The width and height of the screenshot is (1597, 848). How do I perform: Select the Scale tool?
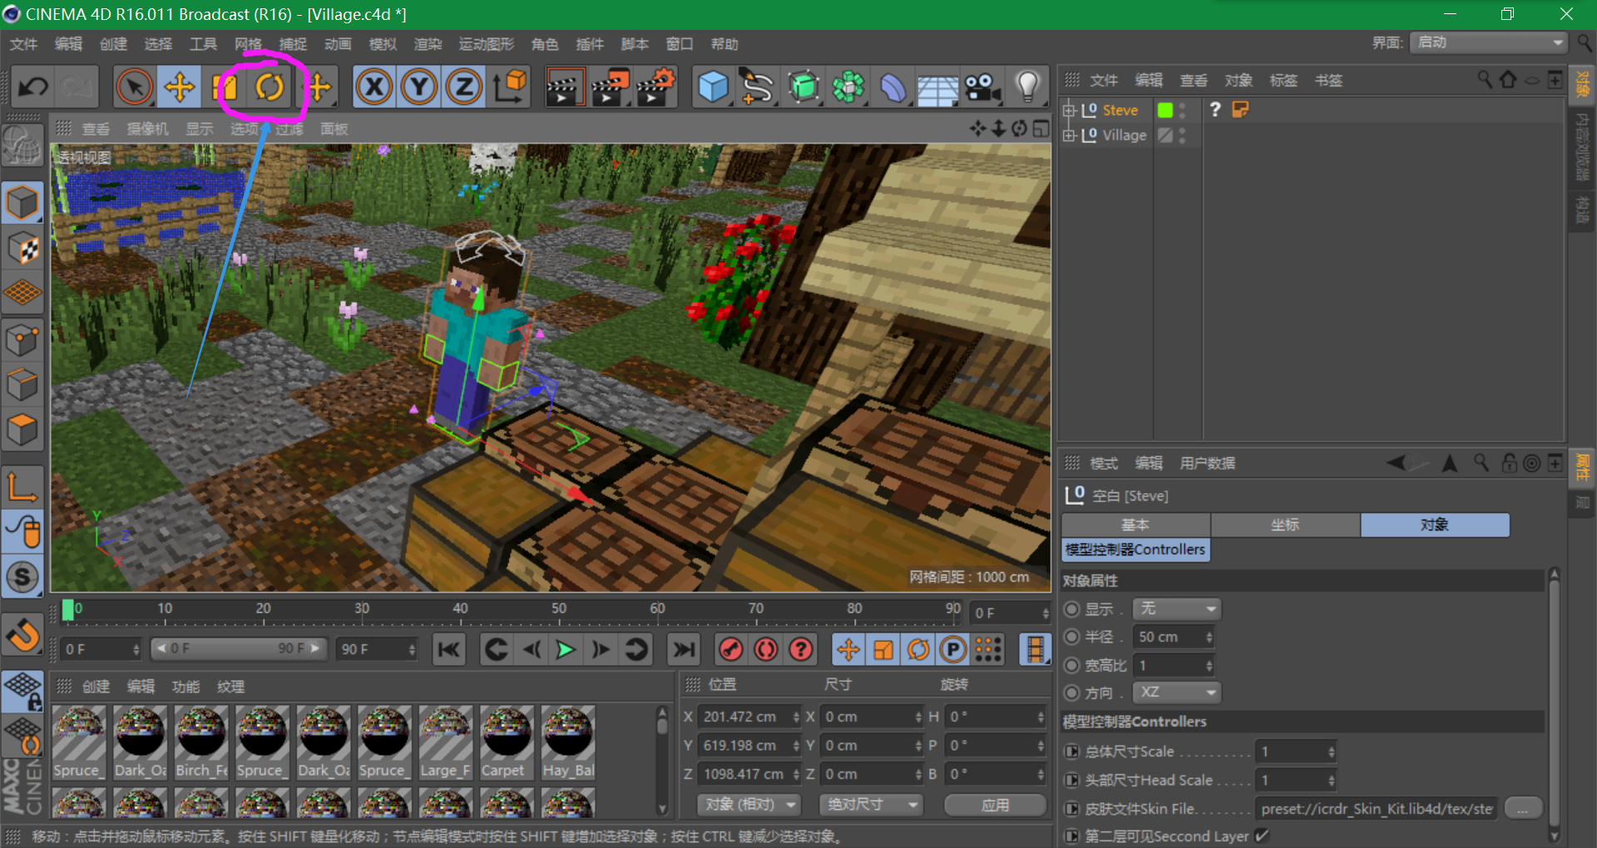point(225,86)
